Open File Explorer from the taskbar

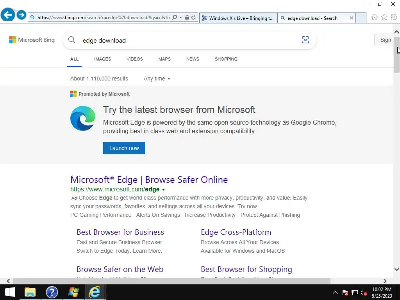(30, 292)
